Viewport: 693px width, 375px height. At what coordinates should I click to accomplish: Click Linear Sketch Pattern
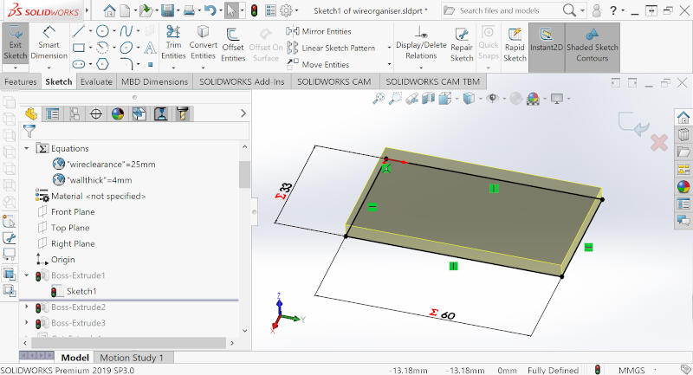(331, 48)
